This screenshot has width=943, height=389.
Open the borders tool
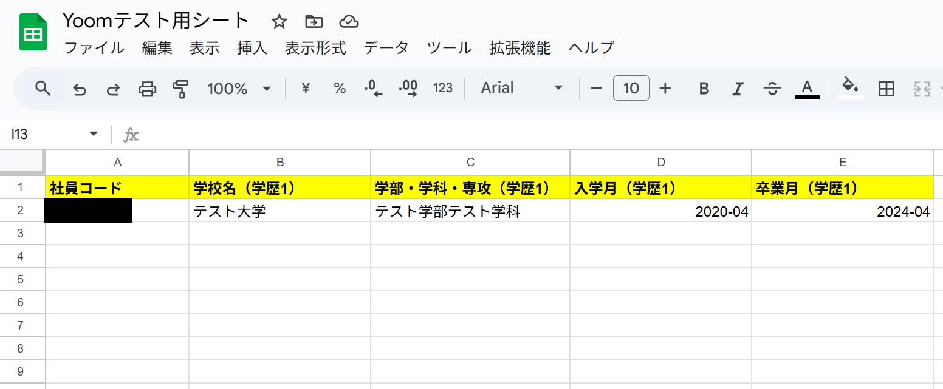point(886,89)
